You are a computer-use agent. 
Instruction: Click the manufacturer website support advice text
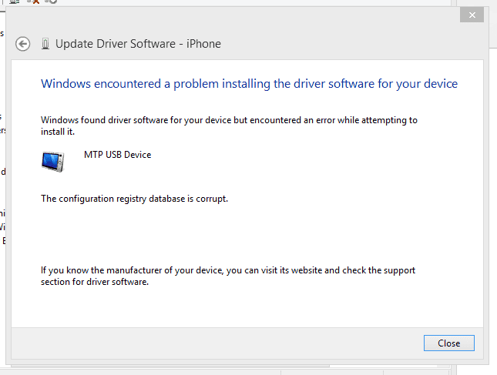click(x=228, y=276)
